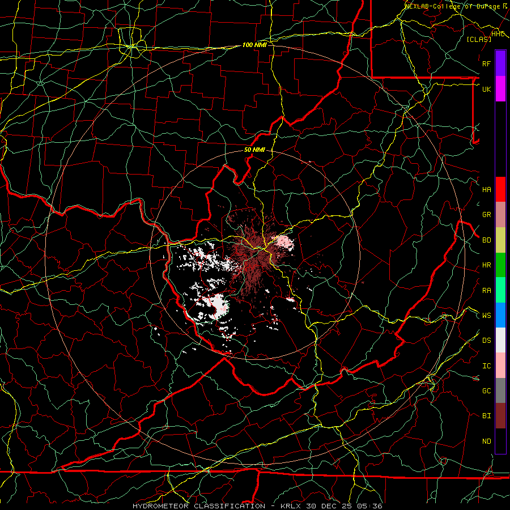
Task: Click the blue WS legend swatch
Action: tap(500, 315)
